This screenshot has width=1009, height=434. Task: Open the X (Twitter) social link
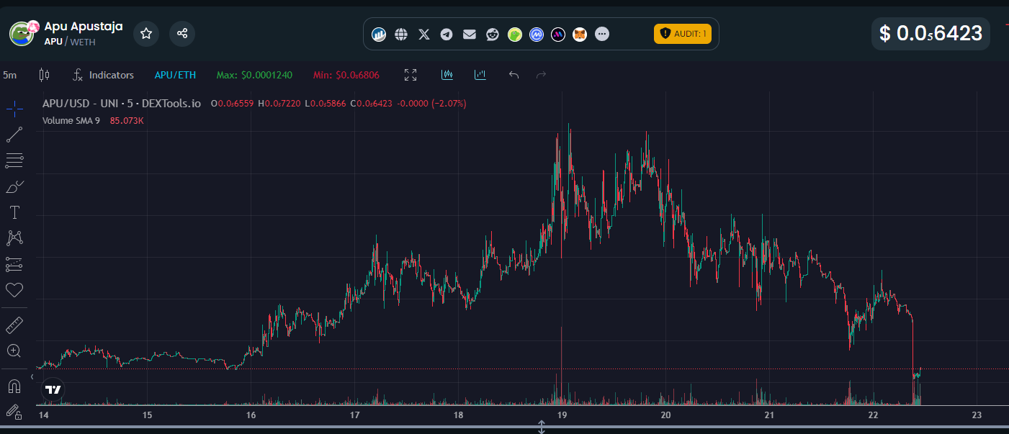point(424,34)
